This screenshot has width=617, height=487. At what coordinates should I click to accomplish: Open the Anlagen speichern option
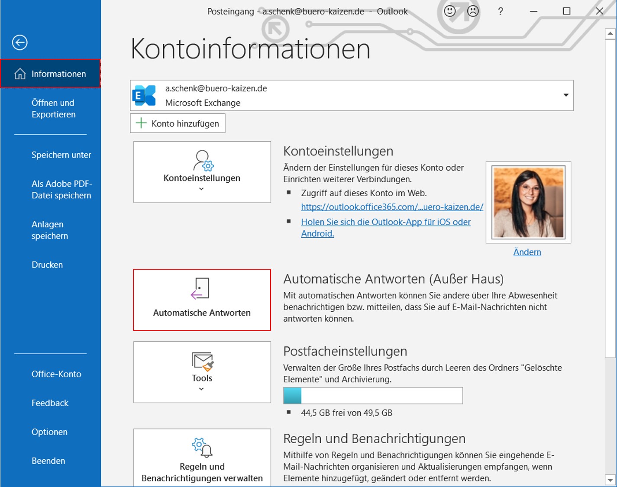(x=49, y=230)
